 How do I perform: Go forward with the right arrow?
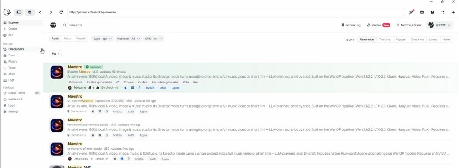51,12
